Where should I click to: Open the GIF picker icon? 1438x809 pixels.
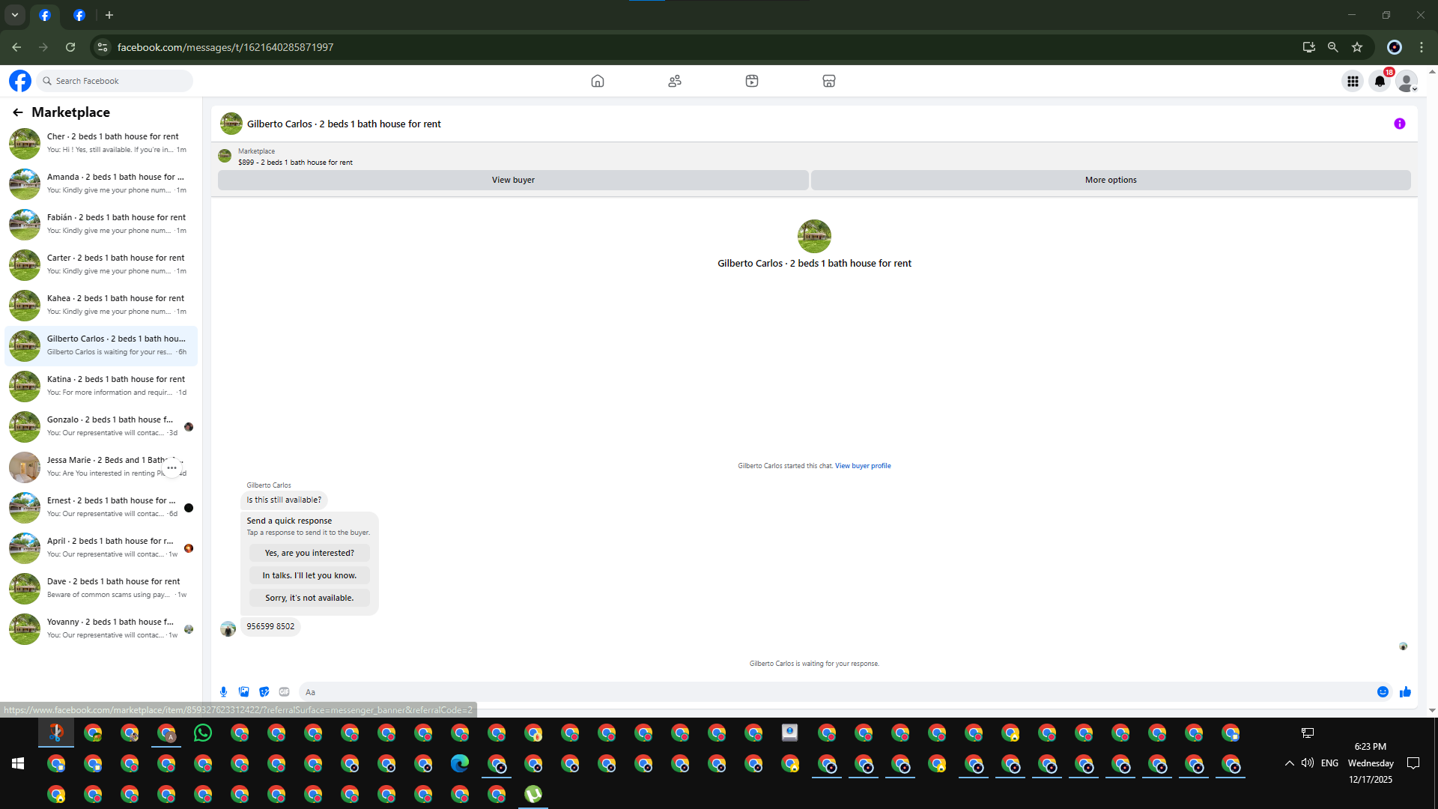[284, 691]
